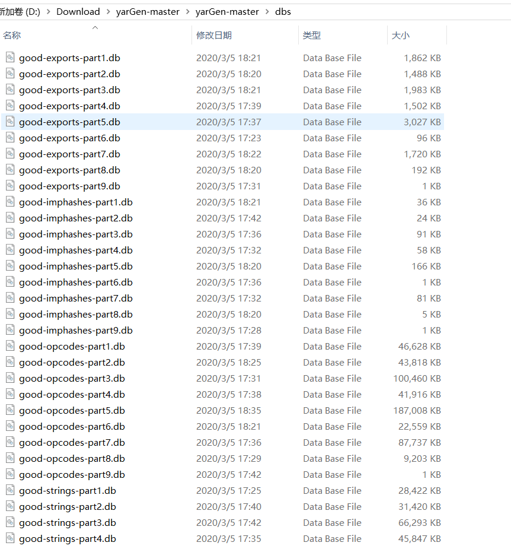Screen dimensions: 511x552
Task: Click the file icon of good-exports-part2.db
Action: coord(10,74)
